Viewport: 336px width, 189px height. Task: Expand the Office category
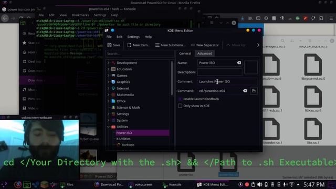click(109, 101)
